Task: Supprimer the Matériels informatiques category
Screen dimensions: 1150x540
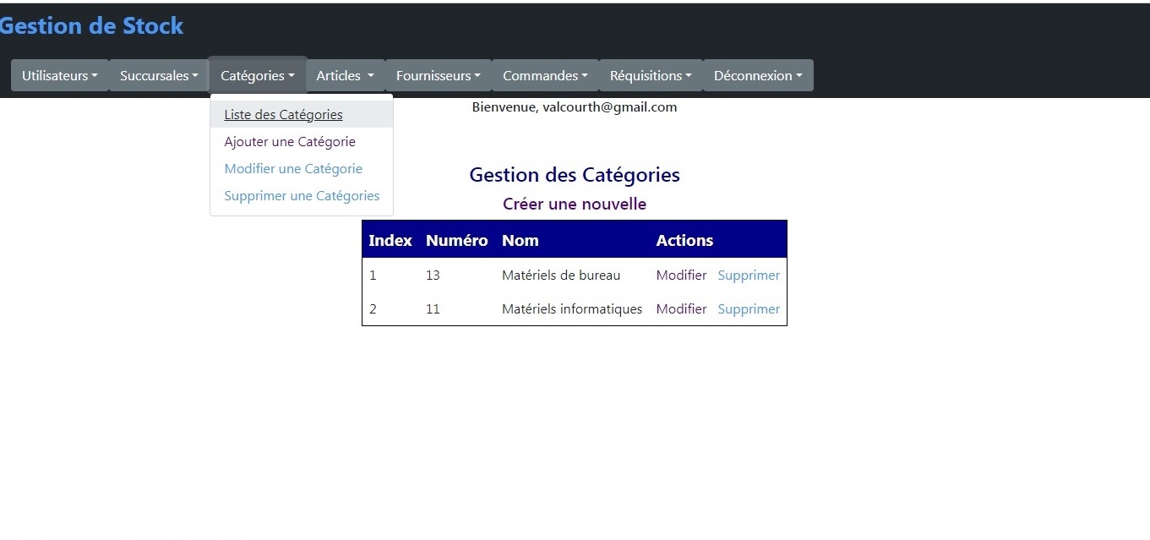Action: point(749,309)
